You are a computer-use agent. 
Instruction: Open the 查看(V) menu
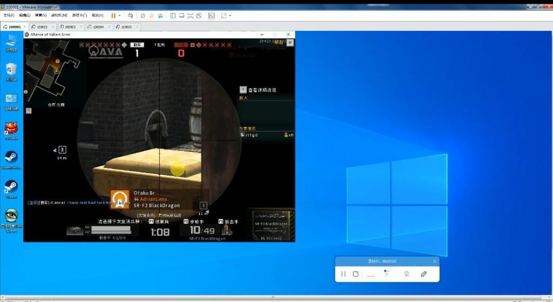coord(41,16)
